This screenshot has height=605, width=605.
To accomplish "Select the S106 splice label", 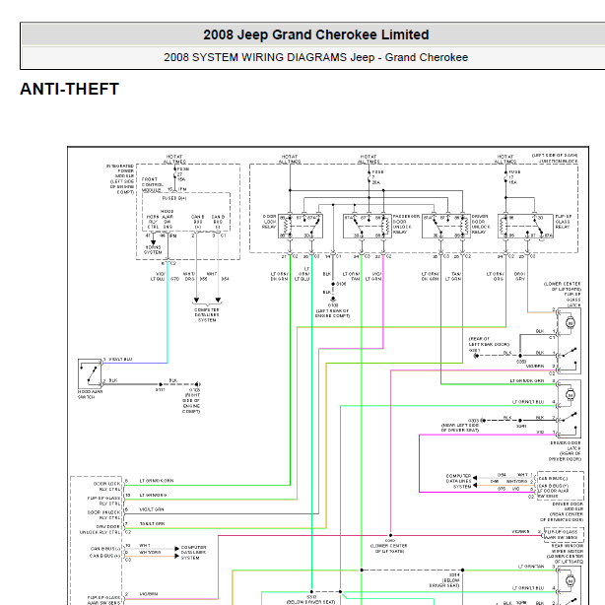I will pos(341,284).
